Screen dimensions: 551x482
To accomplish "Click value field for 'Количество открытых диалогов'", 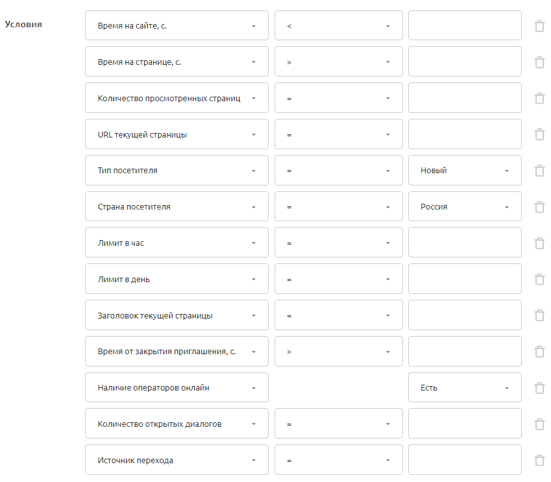I will (465, 424).
